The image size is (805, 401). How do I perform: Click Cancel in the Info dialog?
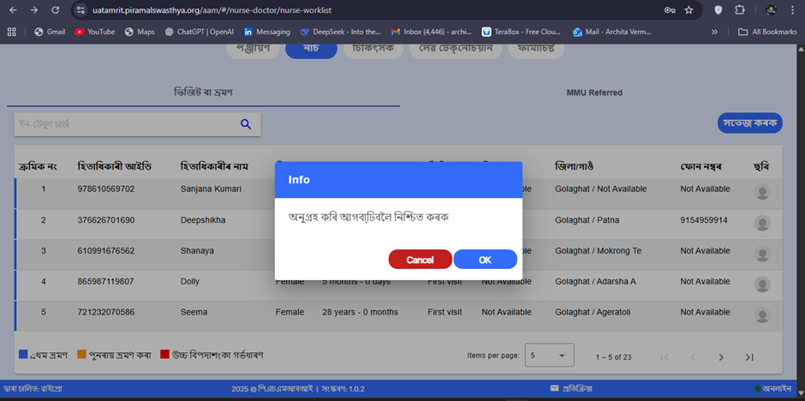pos(420,260)
